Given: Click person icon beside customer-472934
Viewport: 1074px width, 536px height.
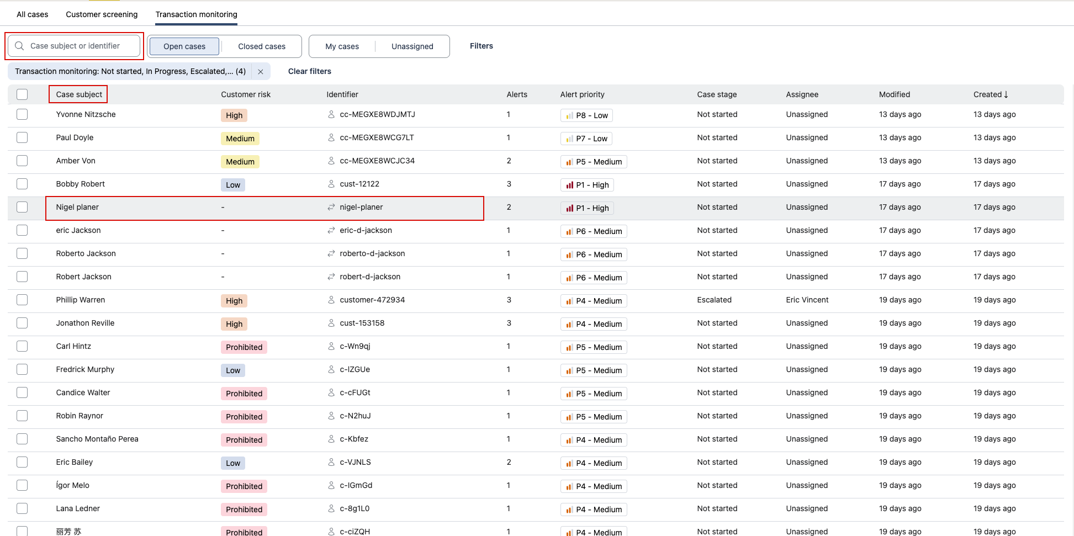Looking at the screenshot, I should pos(331,300).
